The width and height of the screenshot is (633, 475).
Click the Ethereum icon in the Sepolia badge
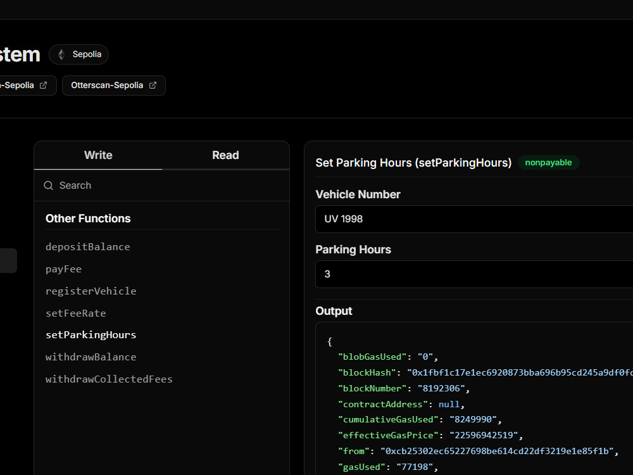click(x=61, y=54)
